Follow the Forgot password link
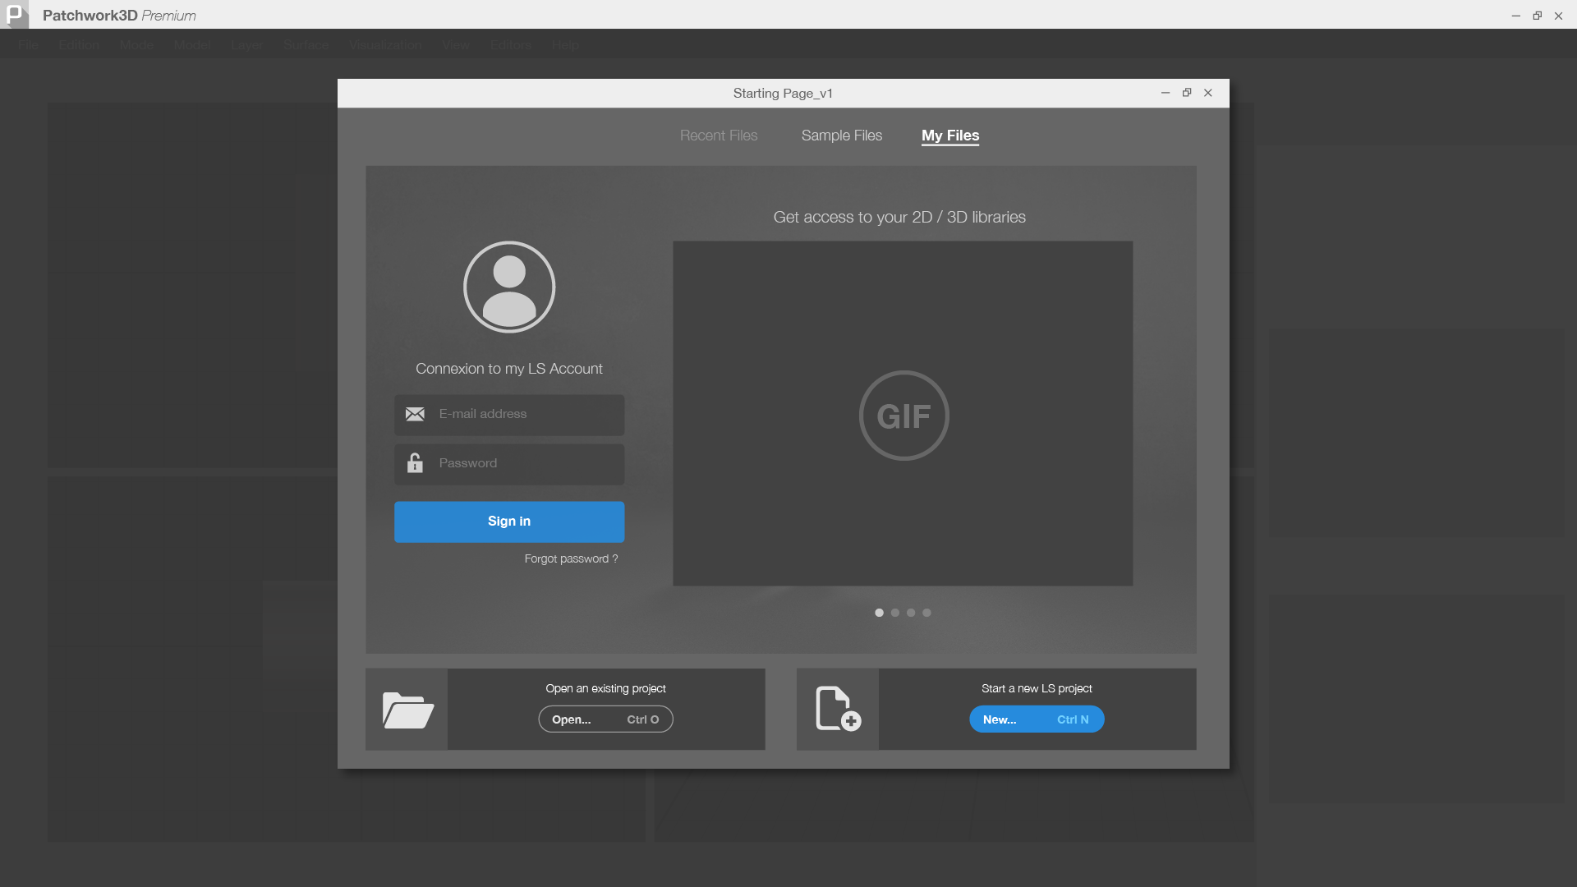The image size is (1577, 887). pos(571,558)
